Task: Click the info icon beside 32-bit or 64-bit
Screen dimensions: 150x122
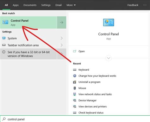Action: 4,52
